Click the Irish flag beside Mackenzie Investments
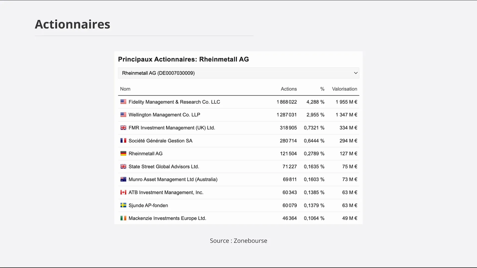This screenshot has height=268, width=477. (123, 218)
